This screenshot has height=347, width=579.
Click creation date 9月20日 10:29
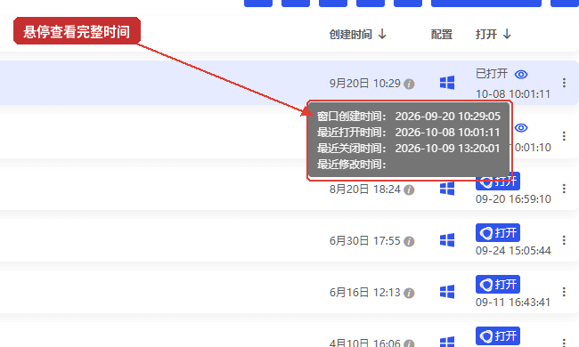[x=365, y=84]
